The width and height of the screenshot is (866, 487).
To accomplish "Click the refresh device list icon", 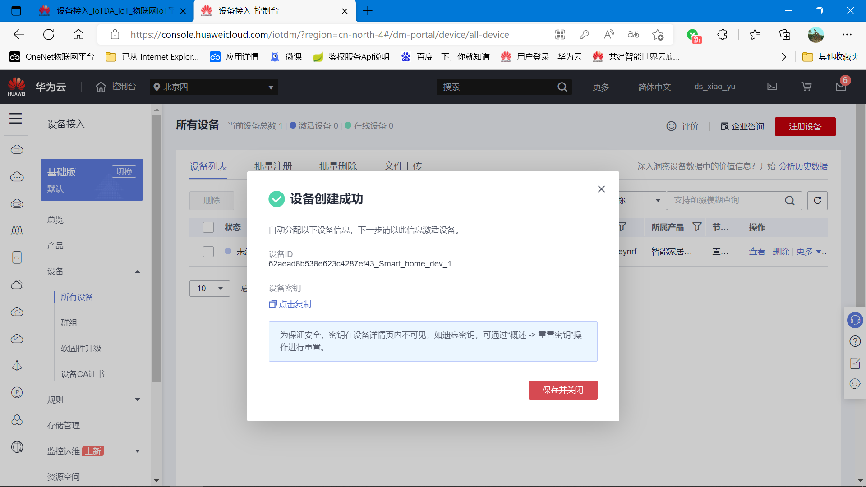I will [817, 201].
